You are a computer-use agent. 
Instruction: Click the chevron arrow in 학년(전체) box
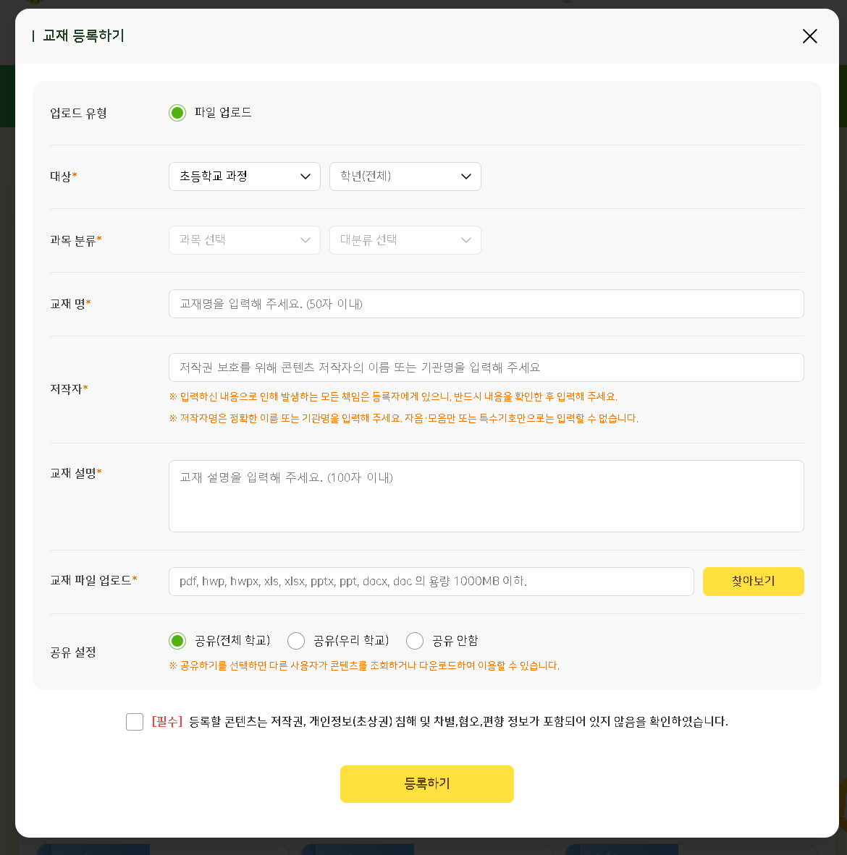466,176
